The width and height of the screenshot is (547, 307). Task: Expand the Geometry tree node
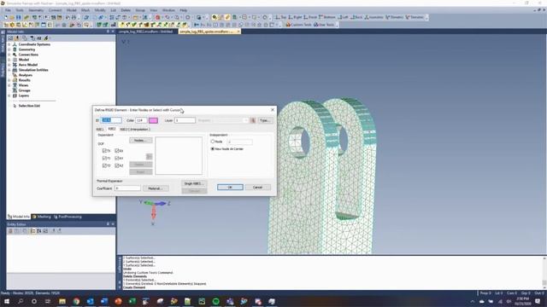pos(9,49)
